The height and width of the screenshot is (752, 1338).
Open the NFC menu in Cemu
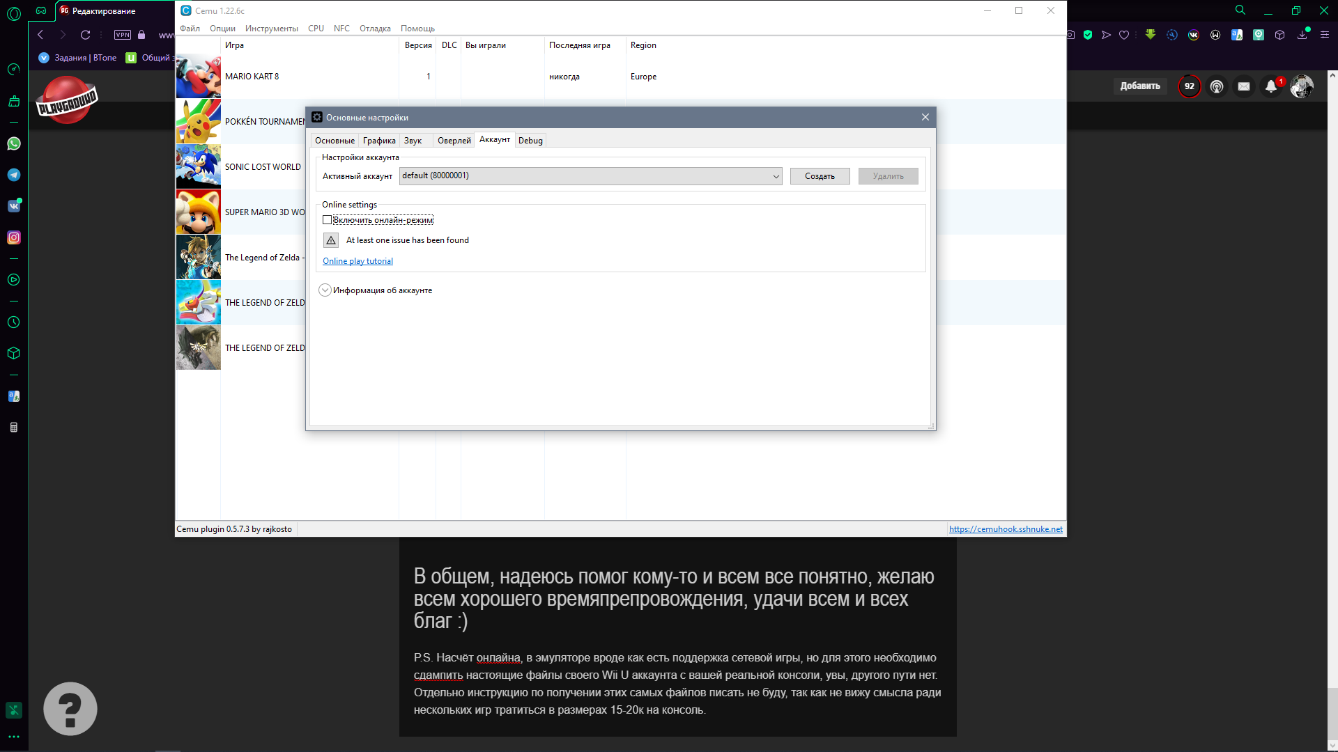coord(341,29)
